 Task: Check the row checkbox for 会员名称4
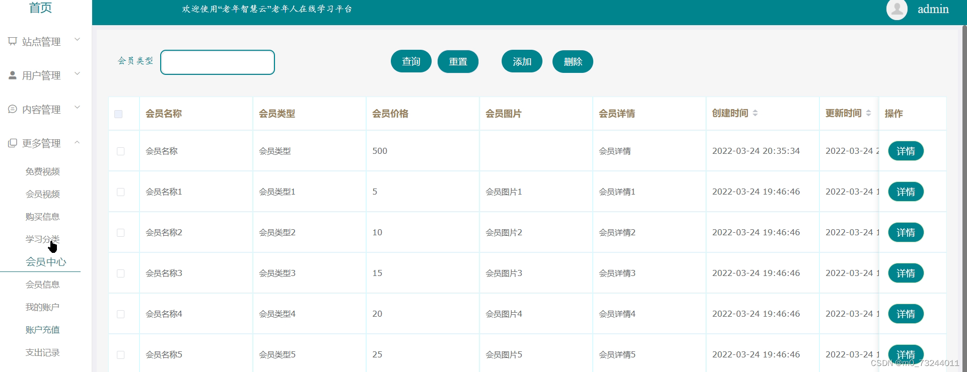(120, 314)
